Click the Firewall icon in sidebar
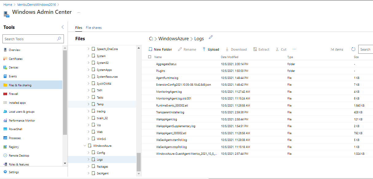The height and width of the screenshot is (179, 373). click(5, 94)
